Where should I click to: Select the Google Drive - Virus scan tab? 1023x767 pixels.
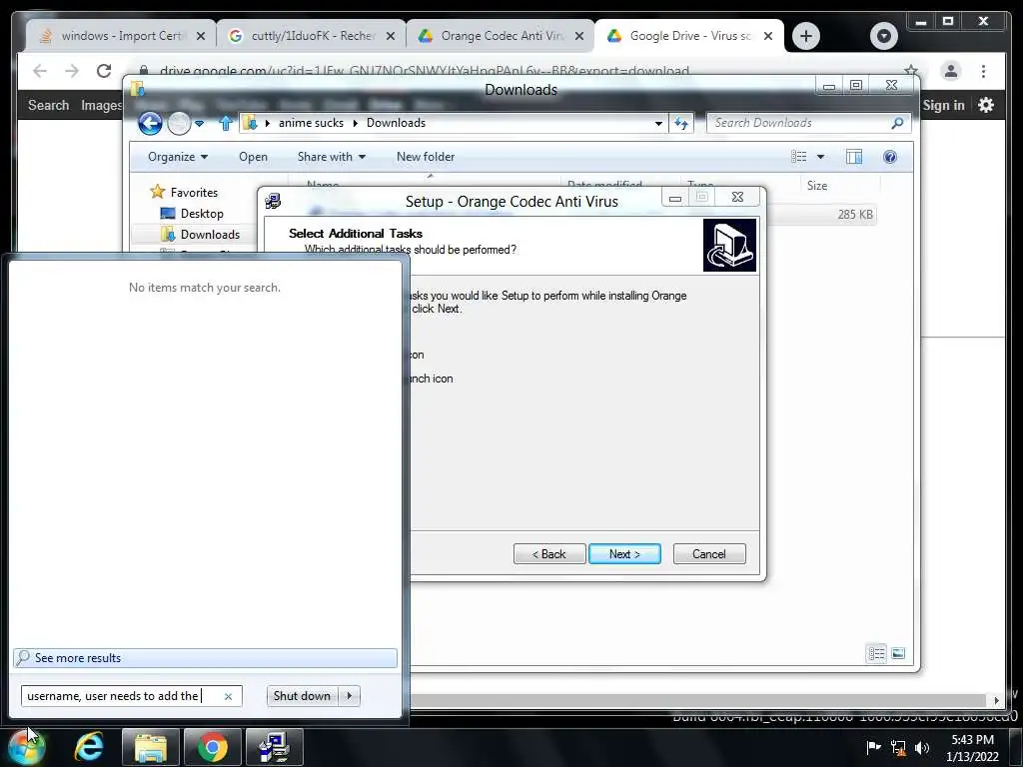(x=689, y=36)
